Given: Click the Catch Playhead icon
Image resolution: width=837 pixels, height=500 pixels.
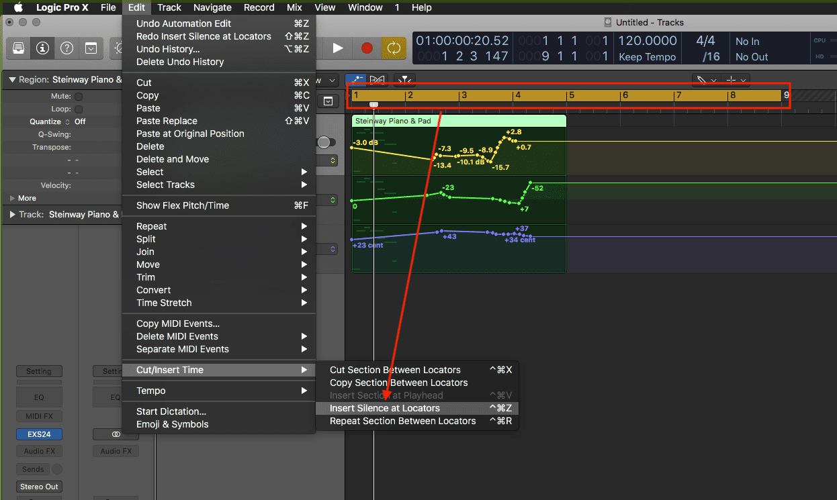Looking at the screenshot, I should [x=404, y=80].
